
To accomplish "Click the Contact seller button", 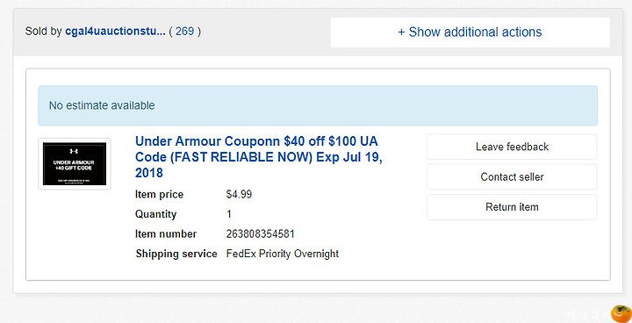I will (512, 177).
